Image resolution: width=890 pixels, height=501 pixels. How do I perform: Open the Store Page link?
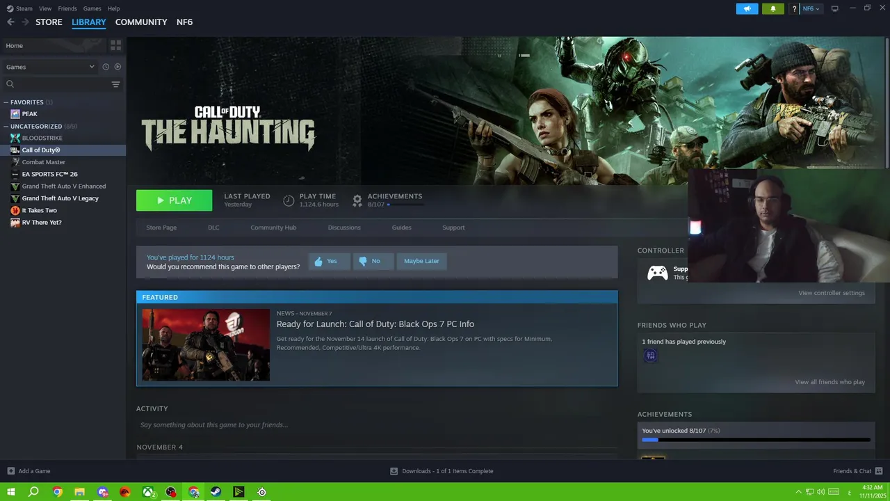click(x=161, y=228)
